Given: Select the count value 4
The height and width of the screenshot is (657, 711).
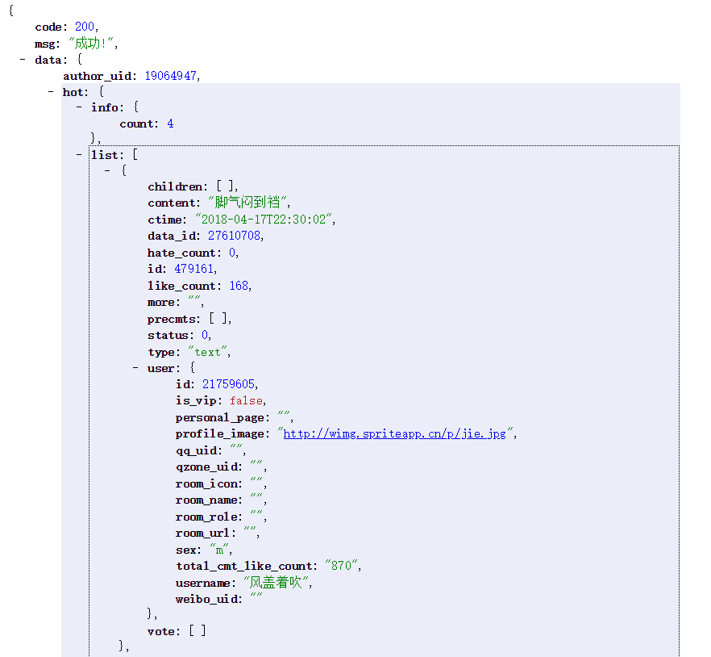Looking at the screenshot, I should [x=170, y=124].
